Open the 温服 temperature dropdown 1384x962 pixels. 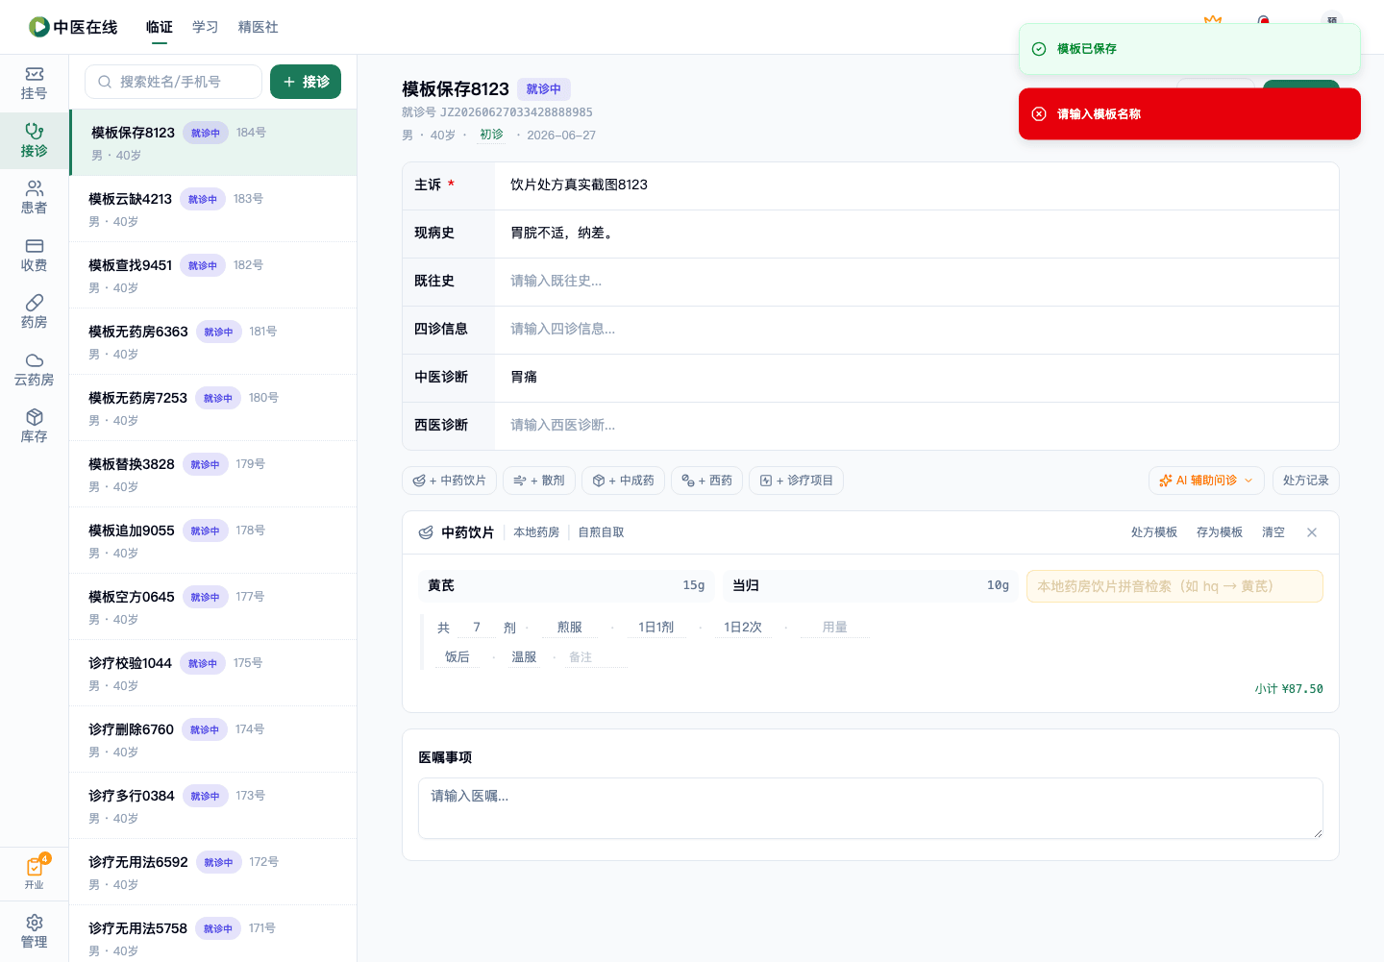pyautogui.click(x=524, y=657)
